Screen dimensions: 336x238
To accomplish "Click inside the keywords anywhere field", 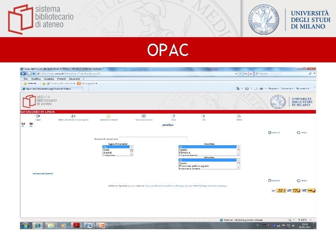I will coord(153,139).
